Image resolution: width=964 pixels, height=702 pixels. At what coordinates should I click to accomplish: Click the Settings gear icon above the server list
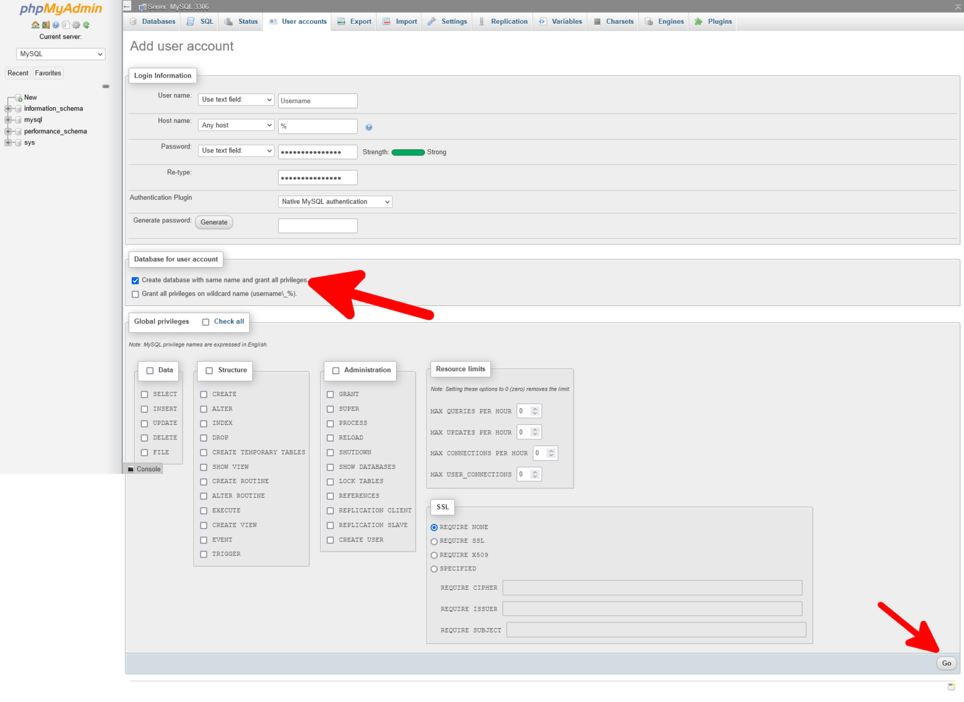(x=76, y=25)
